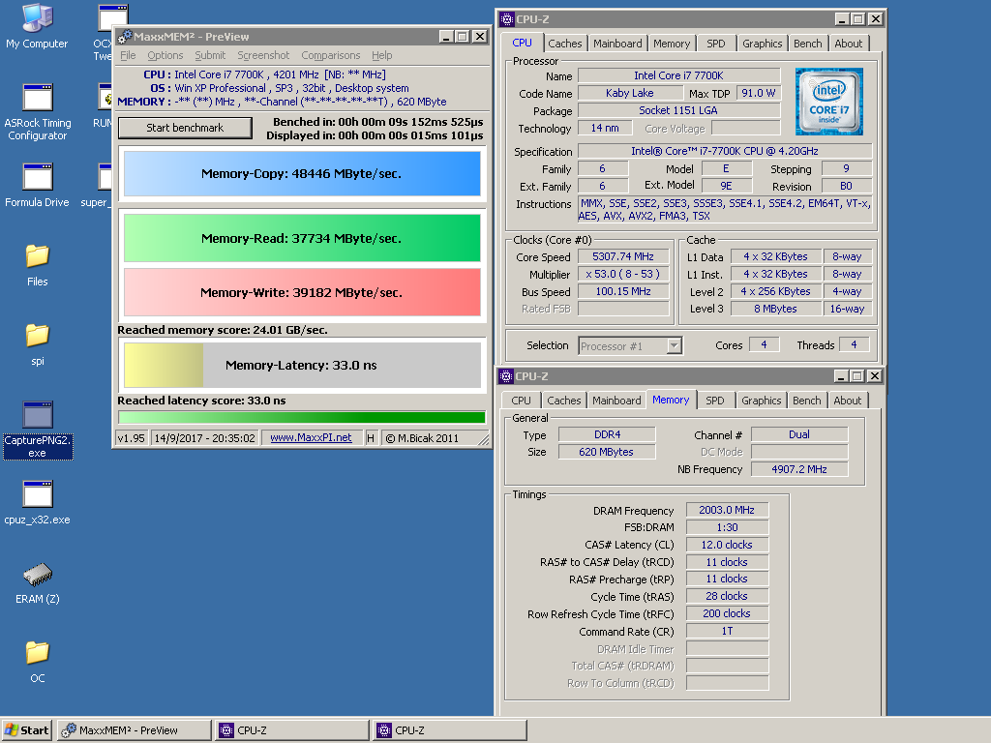Viewport: 991px width, 743px height.
Task: Click the lower CPU-Z window title icon
Action: pyautogui.click(x=506, y=376)
